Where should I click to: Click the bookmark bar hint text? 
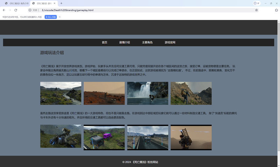(22, 17)
